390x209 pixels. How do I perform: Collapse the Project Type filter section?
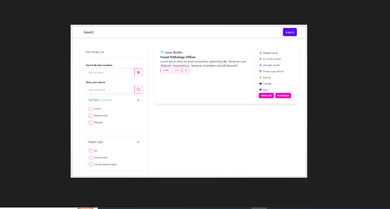138,142
